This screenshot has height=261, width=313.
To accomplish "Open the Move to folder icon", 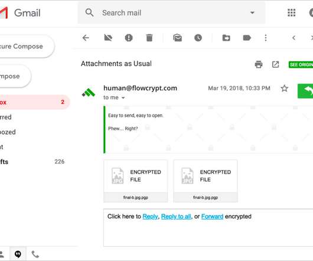I will point(226,38).
